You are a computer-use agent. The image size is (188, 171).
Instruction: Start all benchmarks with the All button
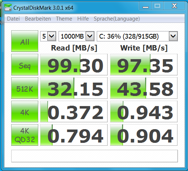(25, 41)
